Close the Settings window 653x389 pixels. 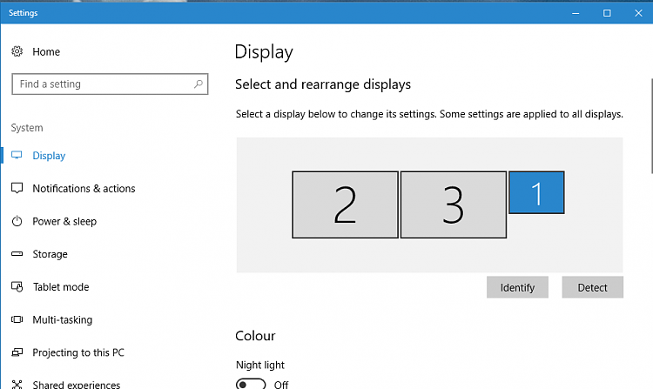pos(638,13)
